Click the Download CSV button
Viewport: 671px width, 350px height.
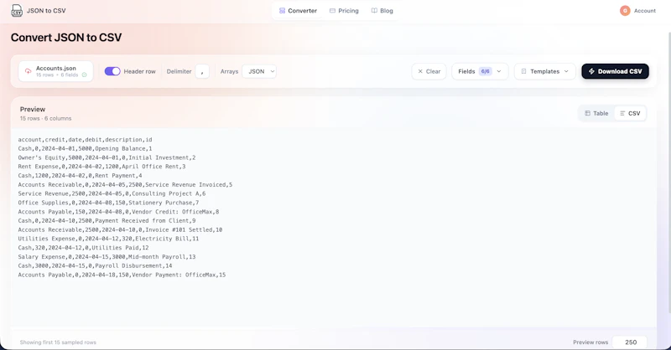615,71
